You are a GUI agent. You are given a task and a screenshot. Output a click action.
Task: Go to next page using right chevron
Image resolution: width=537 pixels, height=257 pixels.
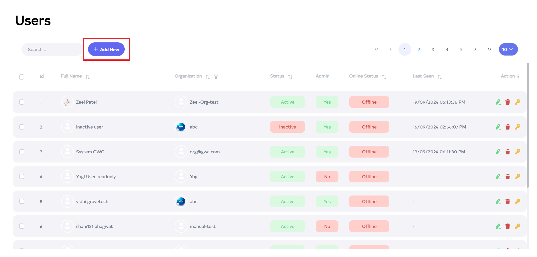click(x=475, y=49)
